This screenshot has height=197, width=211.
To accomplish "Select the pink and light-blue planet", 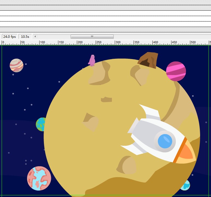I will [39, 178].
